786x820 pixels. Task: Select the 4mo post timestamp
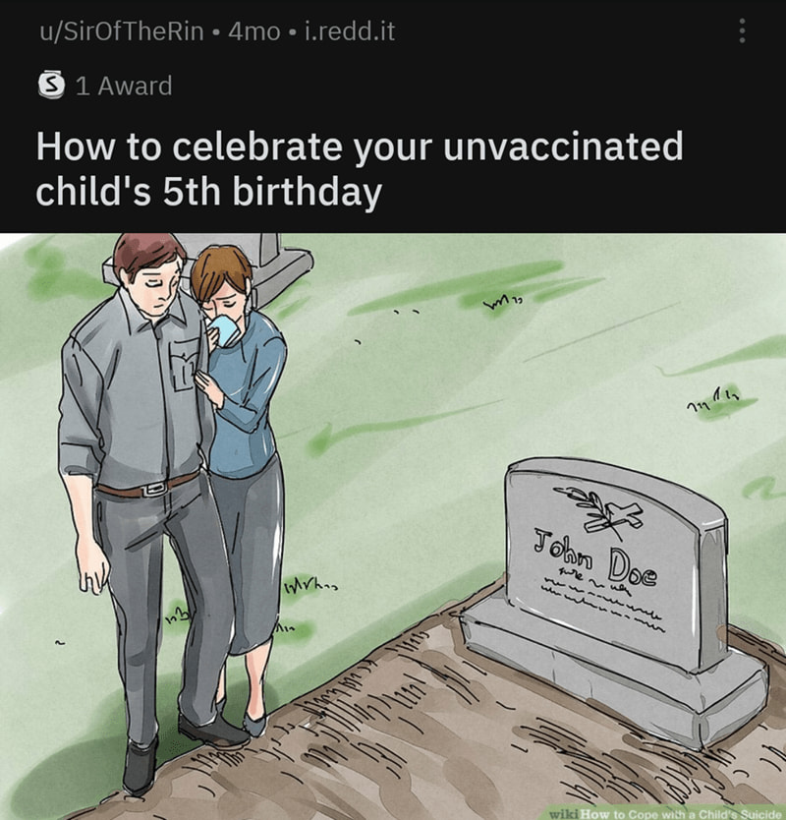point(254,31)
